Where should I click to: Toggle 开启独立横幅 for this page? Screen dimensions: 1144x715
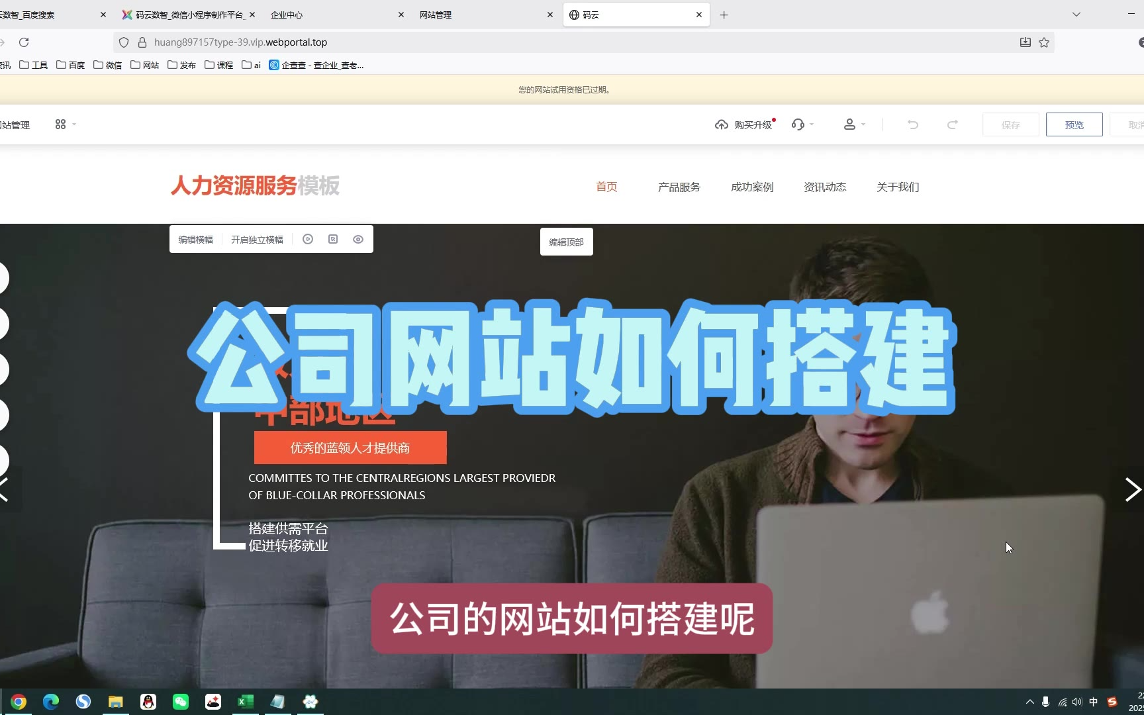point(257,240)
